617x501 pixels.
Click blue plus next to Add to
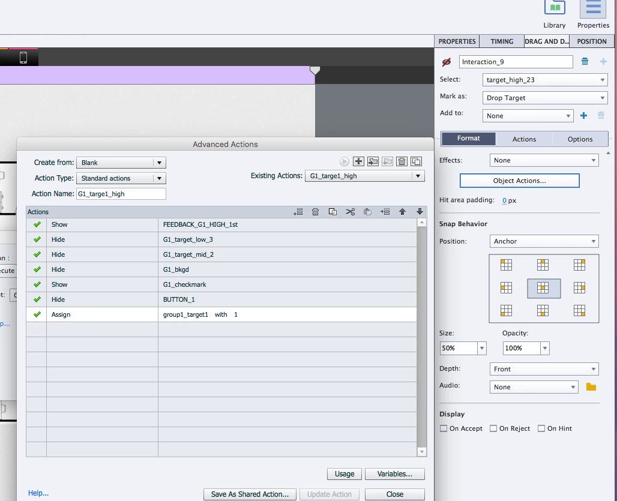click(x=583, y=115)
